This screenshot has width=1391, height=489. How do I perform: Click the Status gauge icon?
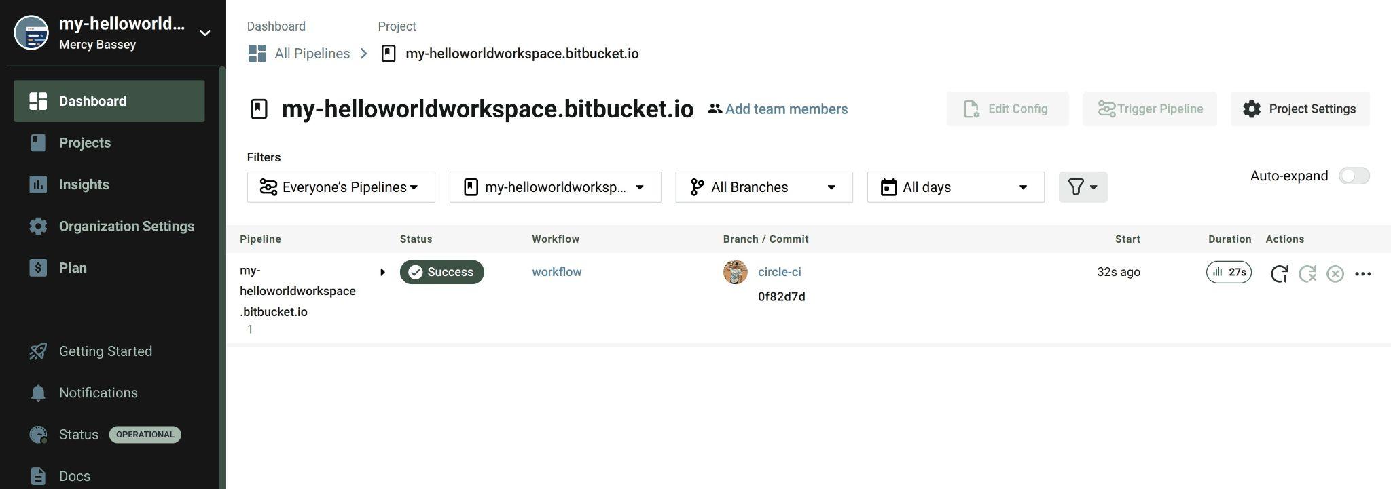[38, 435]
